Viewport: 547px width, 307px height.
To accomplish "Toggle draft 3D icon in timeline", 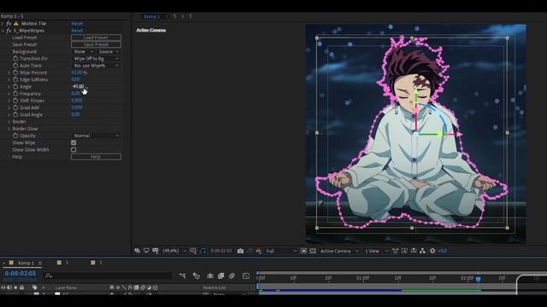I will click(x=197, y=275).
